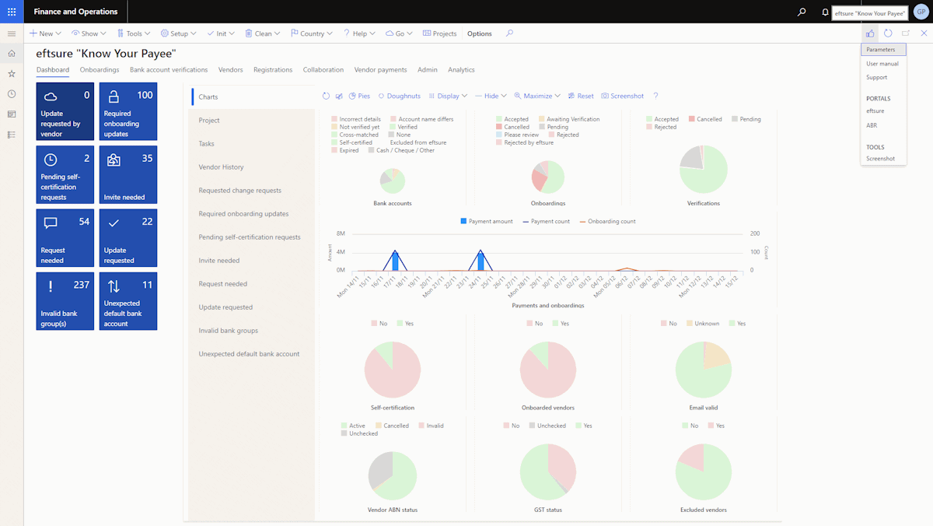Toggle Unchecked in GST status legend

[548, 426]
